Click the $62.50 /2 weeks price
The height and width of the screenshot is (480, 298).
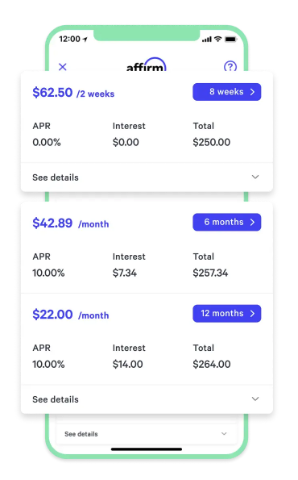coord(73,93)
